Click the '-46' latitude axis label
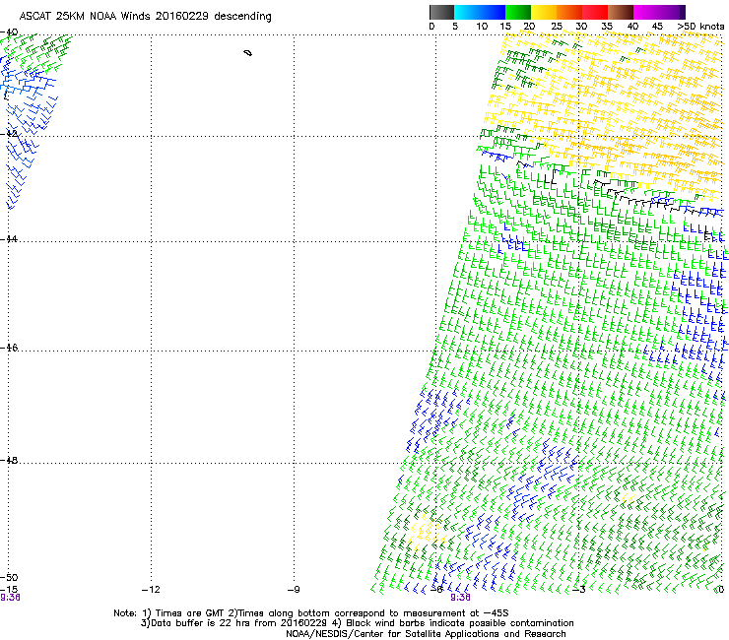 (x=9, y=348)
